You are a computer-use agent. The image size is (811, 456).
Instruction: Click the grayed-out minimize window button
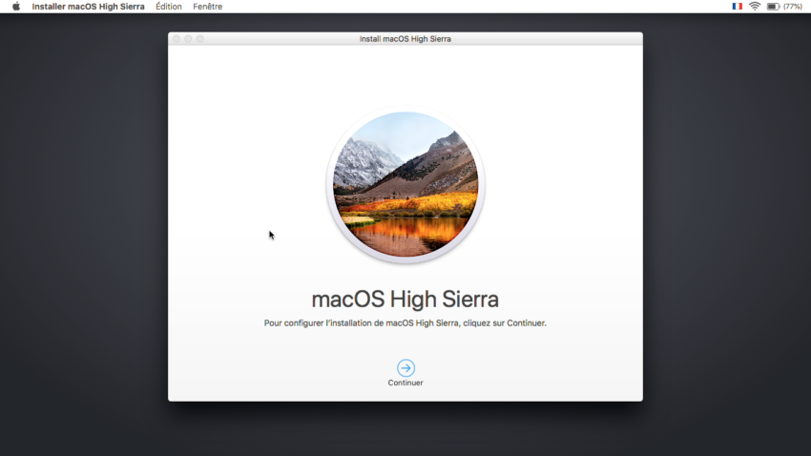[188, 39]
